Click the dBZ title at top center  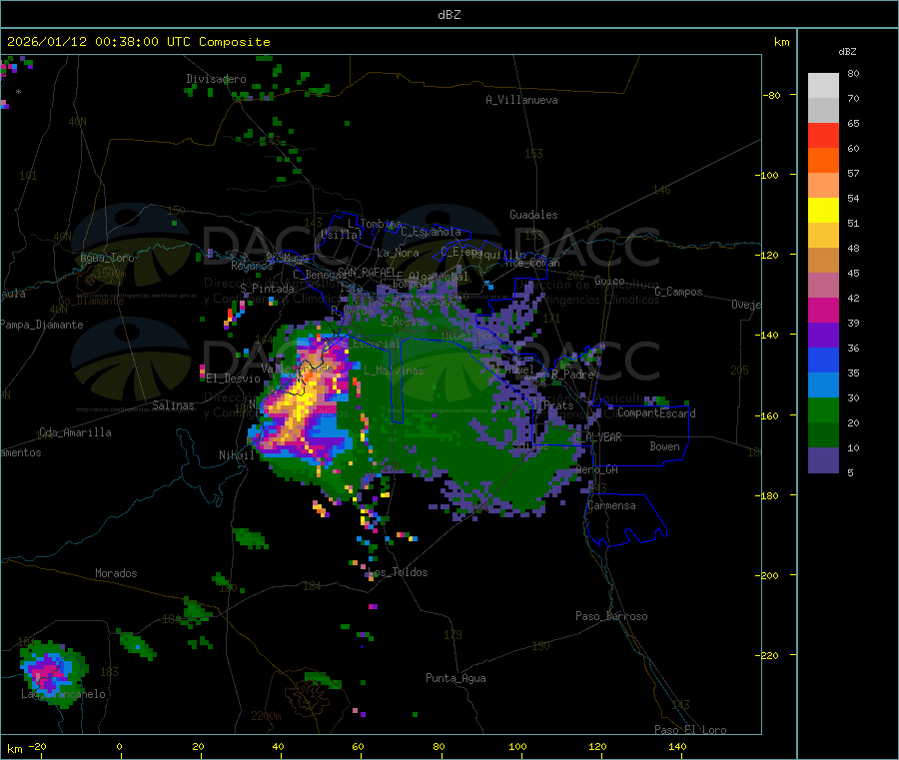coord(449,15)
